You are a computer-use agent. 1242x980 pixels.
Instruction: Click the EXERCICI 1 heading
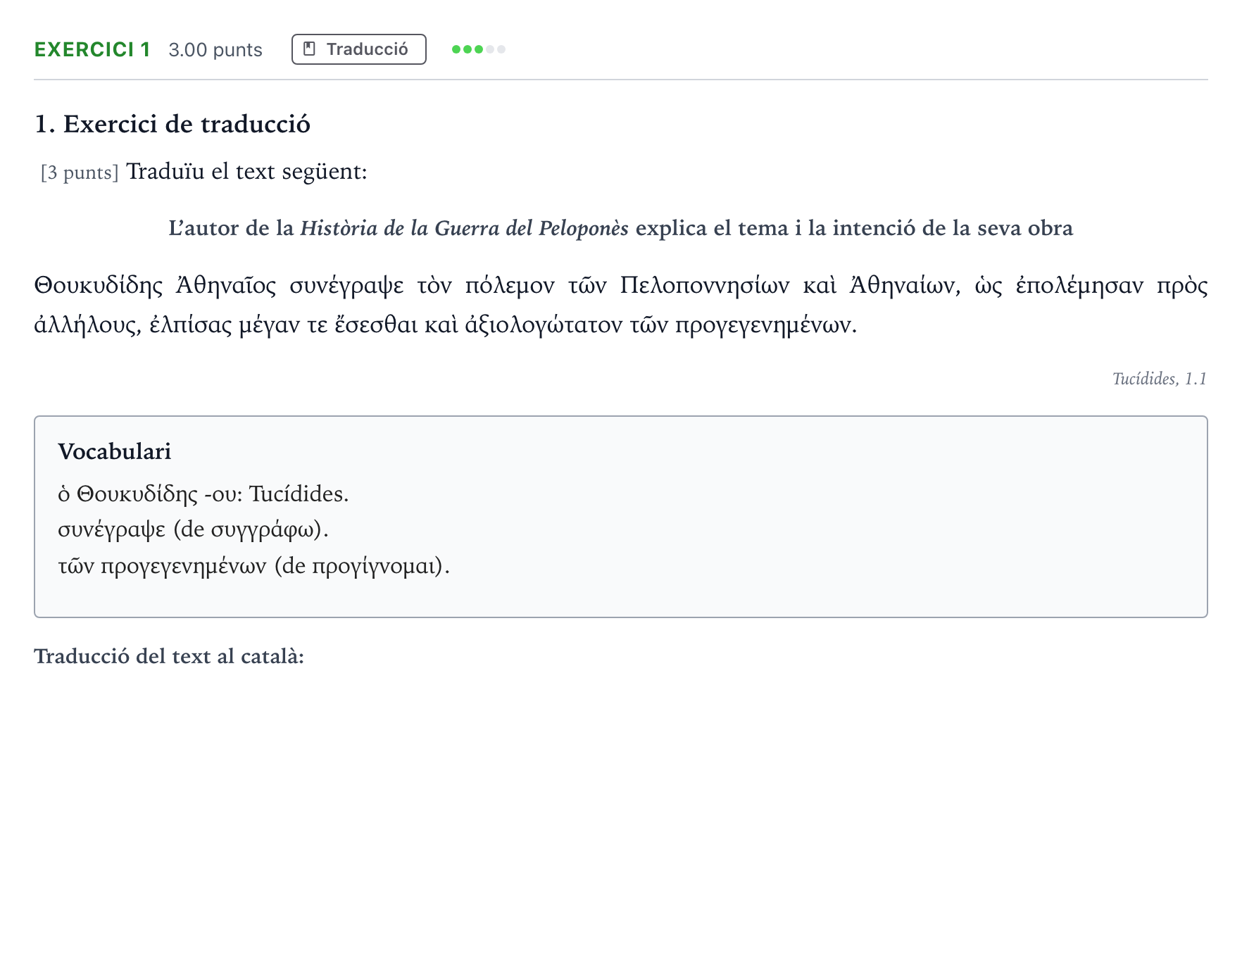coord(92,49)
